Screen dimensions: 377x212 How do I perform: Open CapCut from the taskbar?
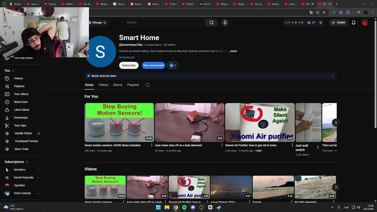(x=210, y=207)
